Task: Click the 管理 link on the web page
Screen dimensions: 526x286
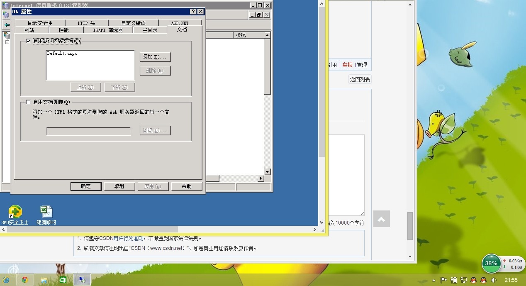Action: (x=362, y=65)
